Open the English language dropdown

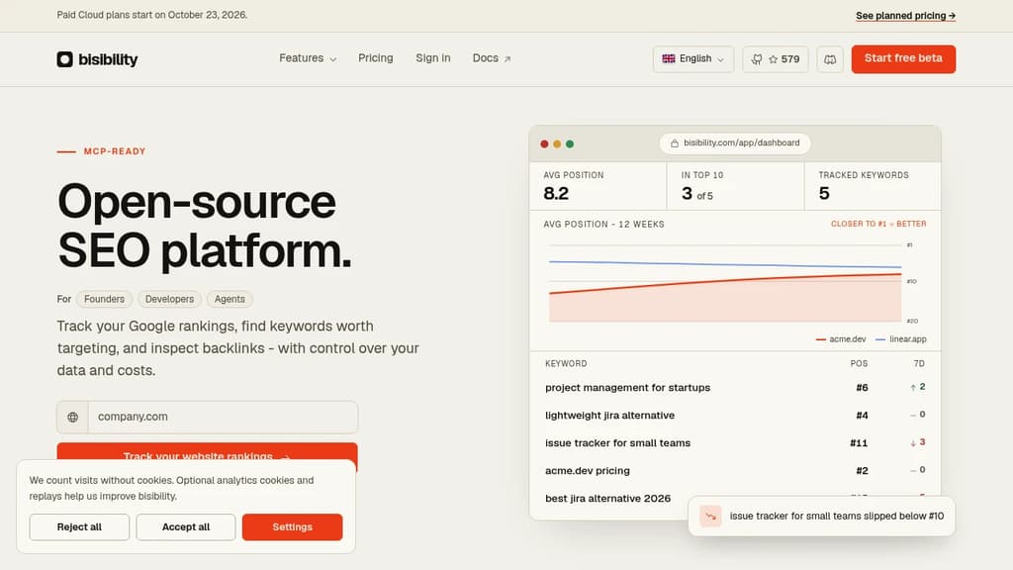(693, 58)
